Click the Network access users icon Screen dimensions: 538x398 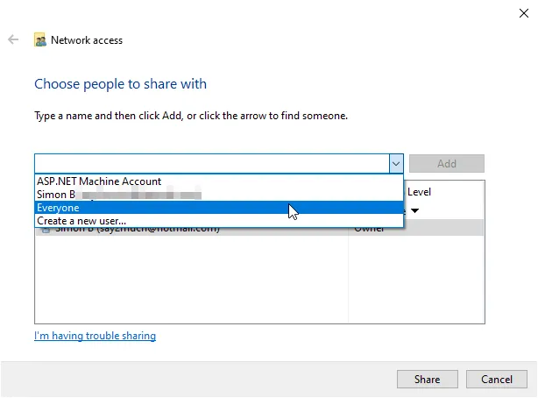[40, 40]
